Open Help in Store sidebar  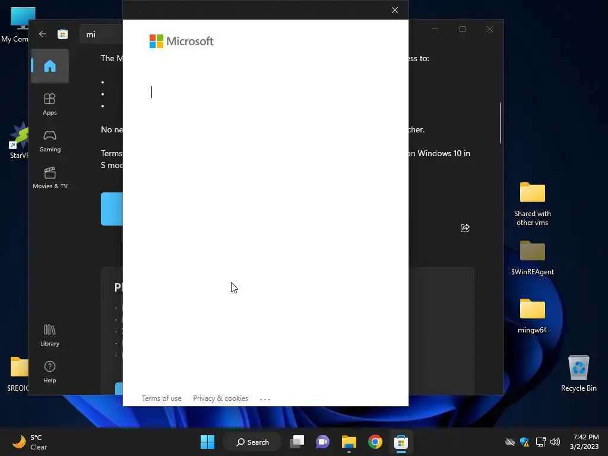50,372
